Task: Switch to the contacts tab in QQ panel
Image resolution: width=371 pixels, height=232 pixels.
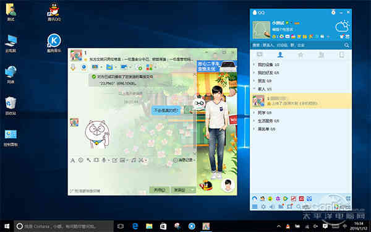Action: 280,54
